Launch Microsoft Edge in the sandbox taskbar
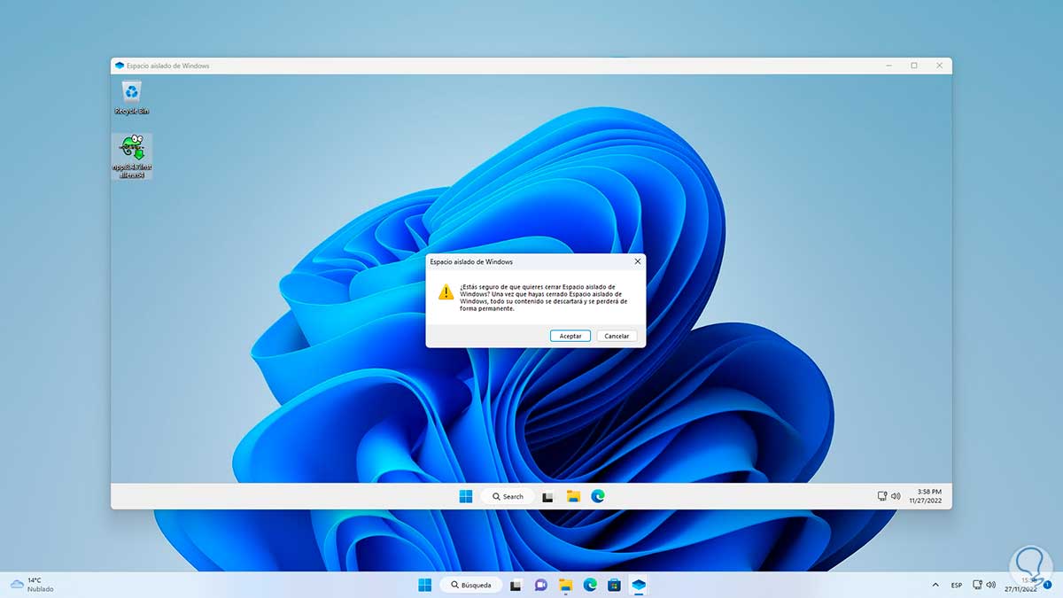 coord(598,496)
